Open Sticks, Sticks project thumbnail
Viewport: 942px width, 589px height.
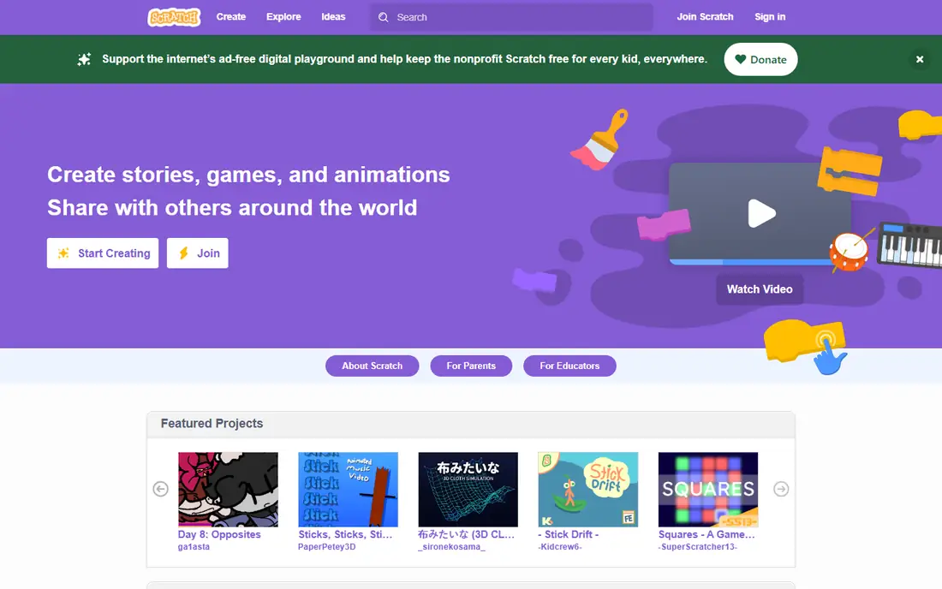tap(348, 490)
